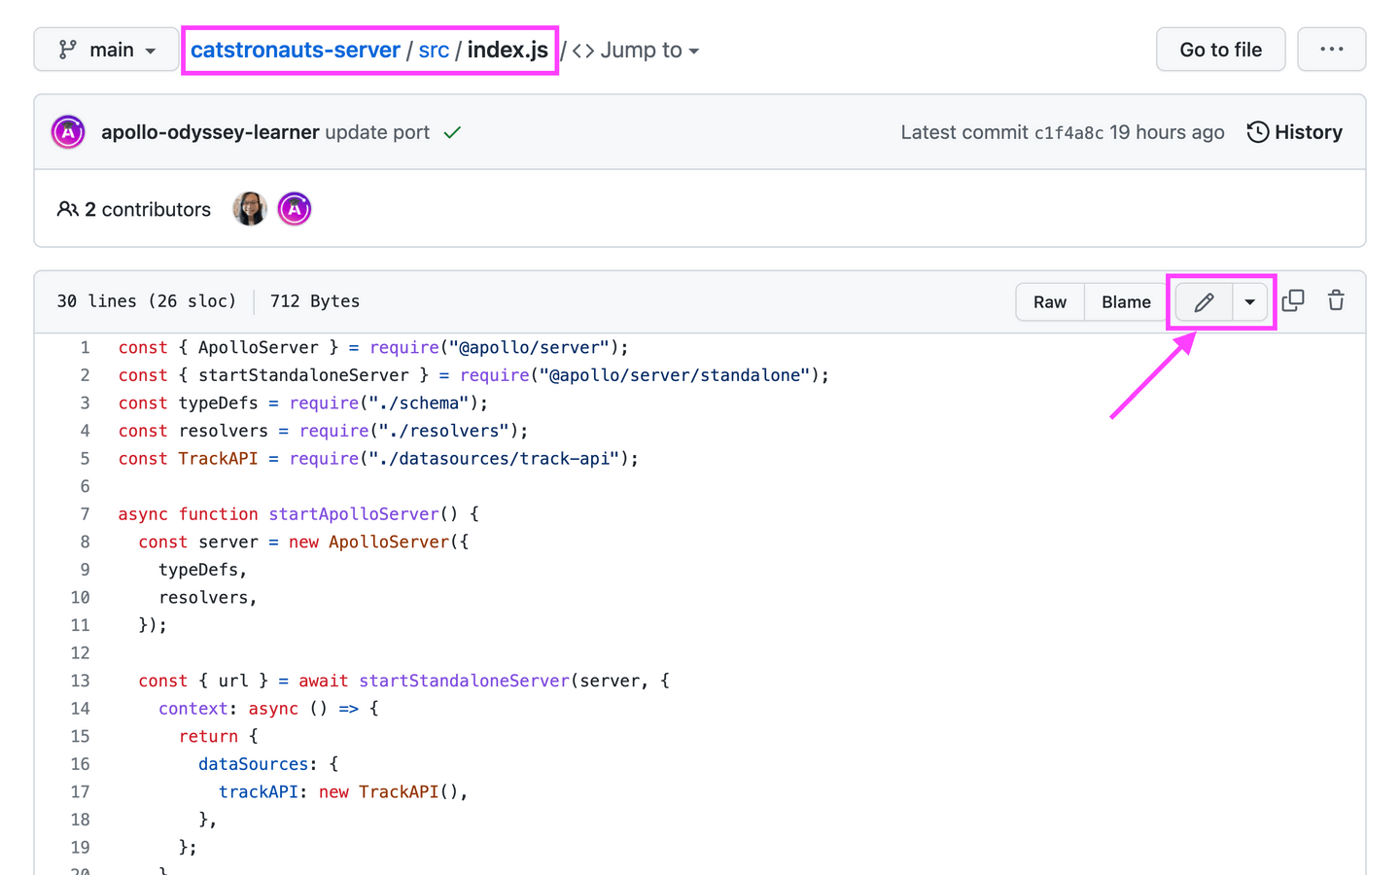
Task: Click the contributors people icon
Action: tap(68, 208)
